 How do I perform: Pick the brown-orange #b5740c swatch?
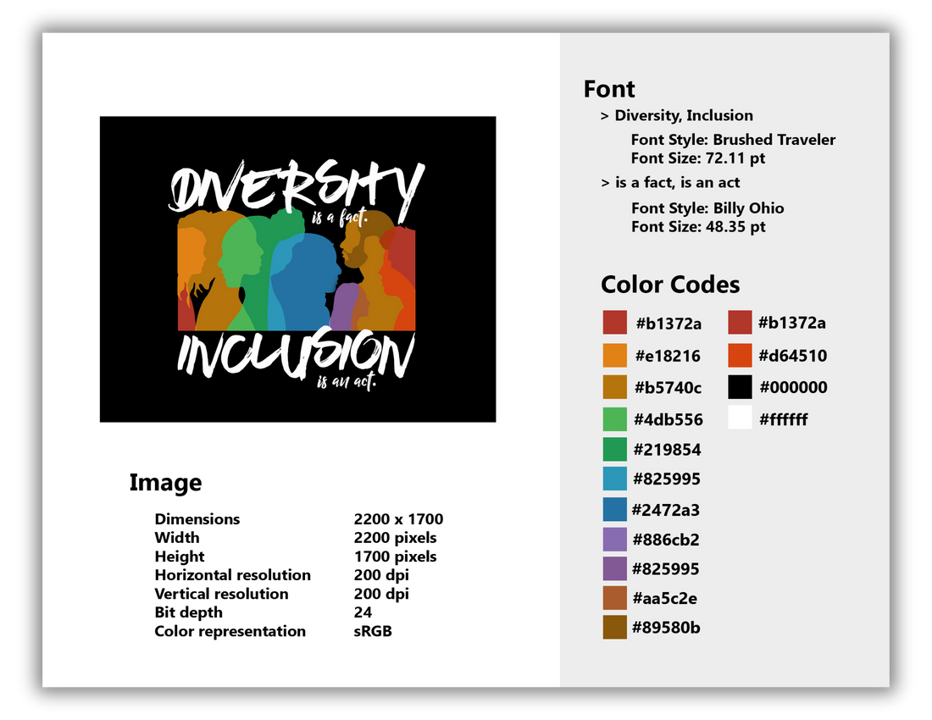click(x=614, y=387)
